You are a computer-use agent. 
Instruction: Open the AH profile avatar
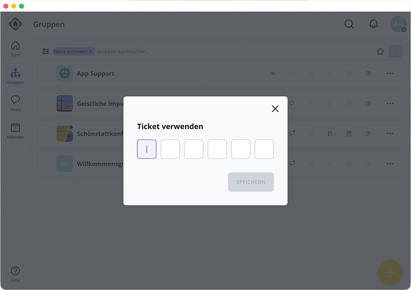398,24
